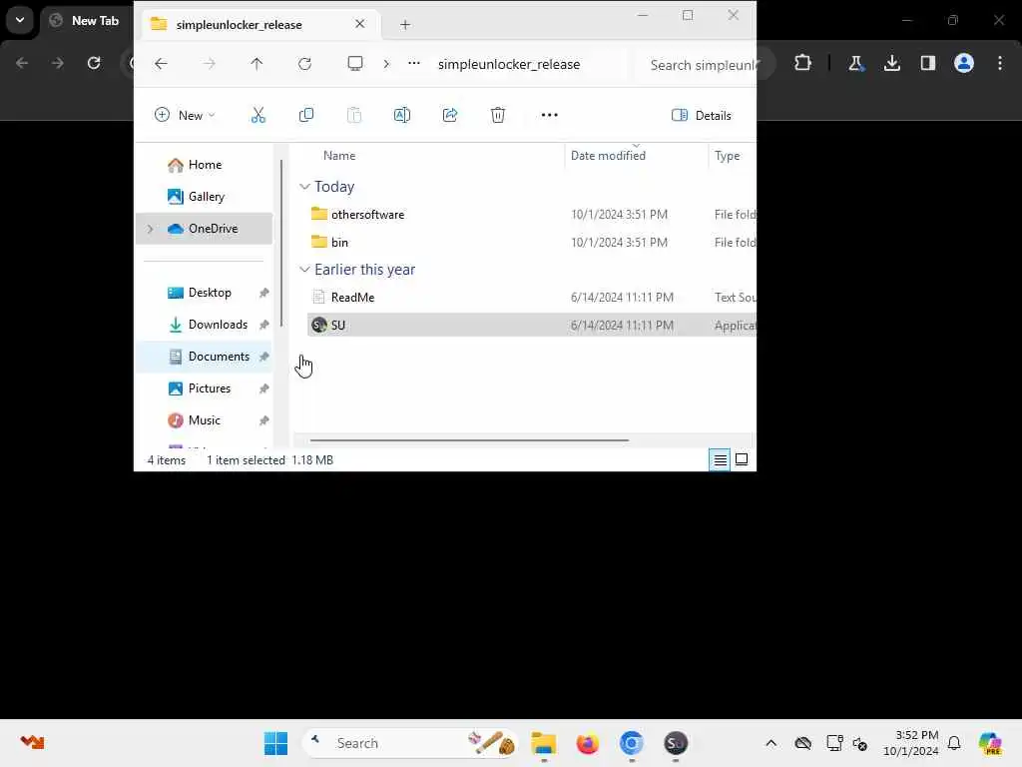Click the taskbar Search box
This screenshot has height=767, width=1022.
pyautogui.click(x=410, y=743)
